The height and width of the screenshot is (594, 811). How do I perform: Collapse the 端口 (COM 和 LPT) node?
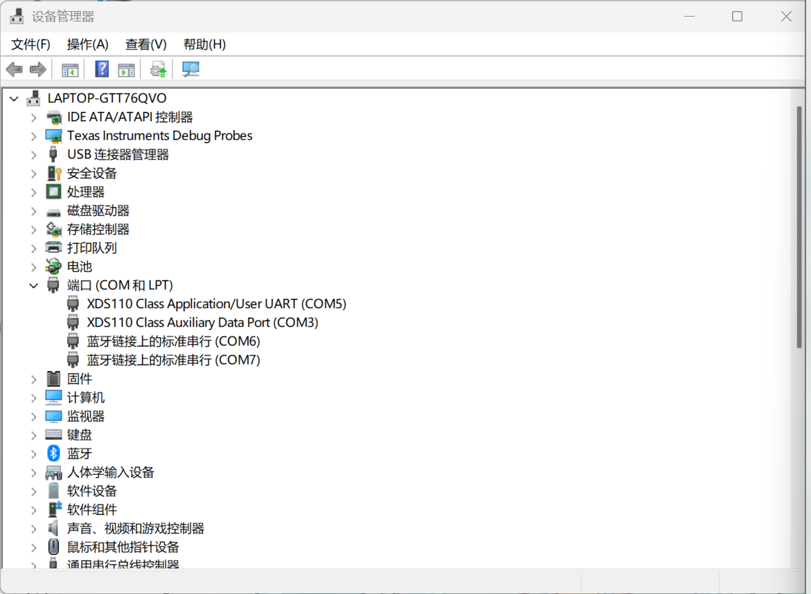click(x=34, y=286)
